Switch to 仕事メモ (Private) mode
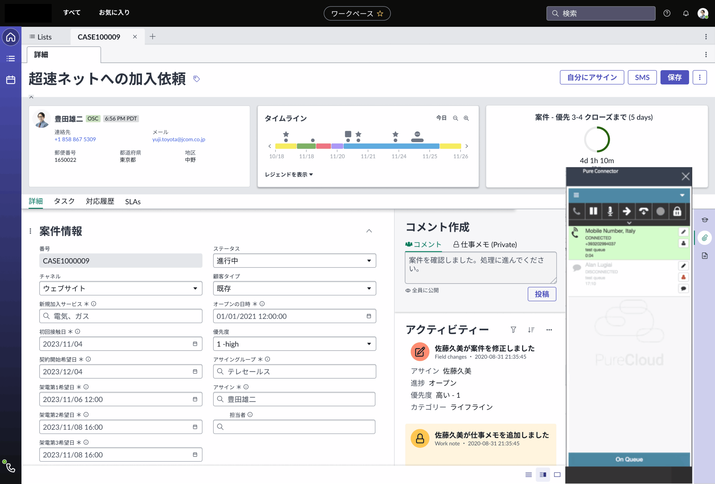The width and height of the screenshot is (715, 484). coord(485,244)
